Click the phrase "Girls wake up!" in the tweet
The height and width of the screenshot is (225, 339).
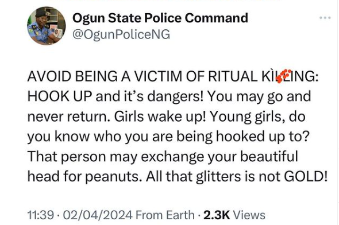click(160, 117)
